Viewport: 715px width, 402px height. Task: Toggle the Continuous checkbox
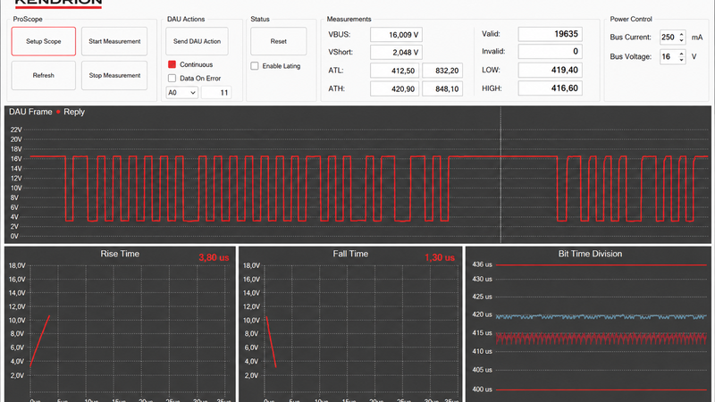click(172, 64)
